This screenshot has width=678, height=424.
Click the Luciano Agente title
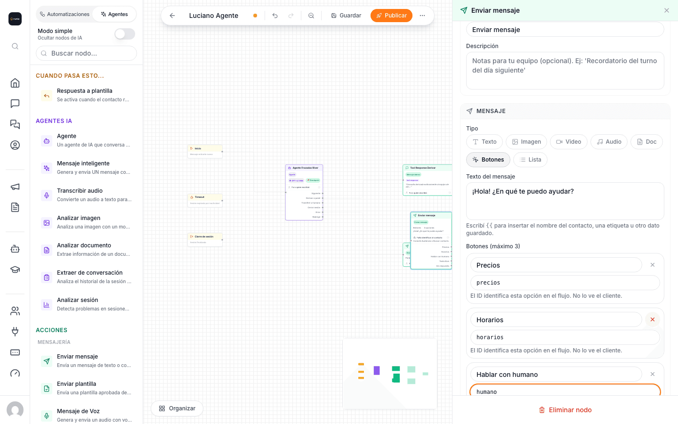[214, 16]
